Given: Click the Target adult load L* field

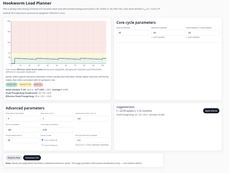Looking at the screenshot, I should coord(22,140).
